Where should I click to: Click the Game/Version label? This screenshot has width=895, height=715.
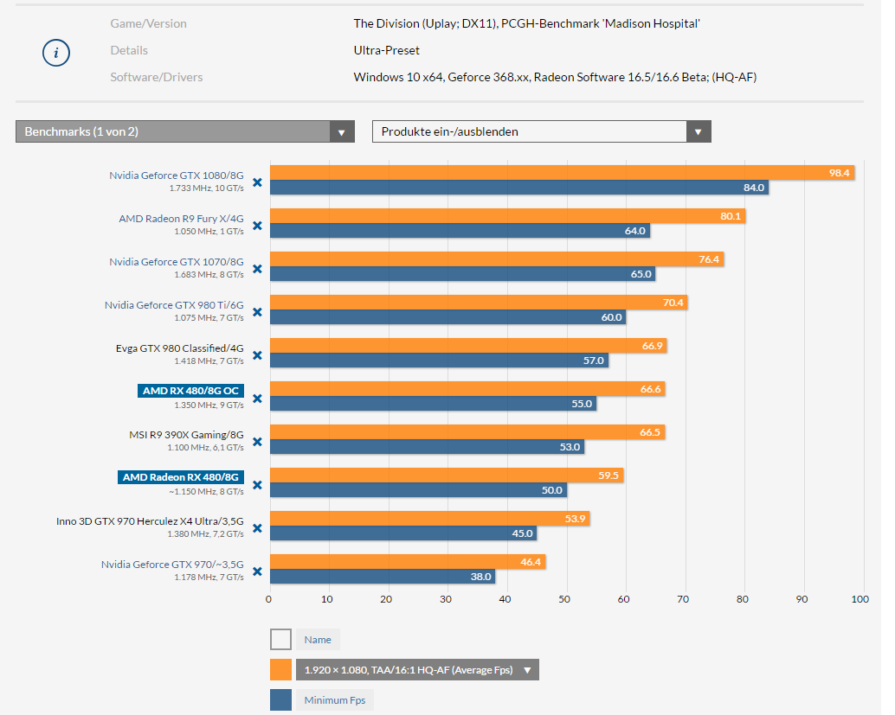148,23
